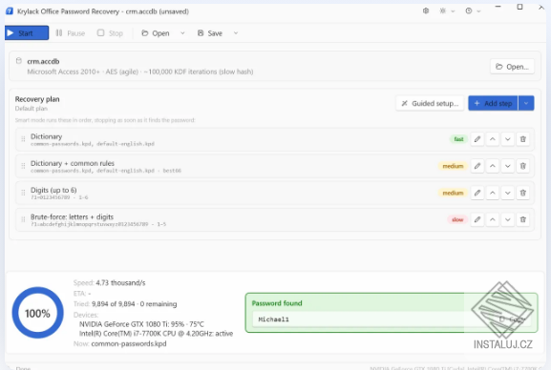Expand the Save dropdown arrow
The width and height of the screenshot is (551, 370).
point(236,33)
